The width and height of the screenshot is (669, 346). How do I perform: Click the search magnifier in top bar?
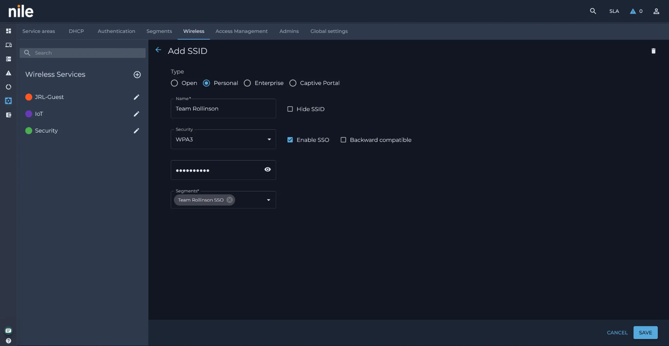pyautogui.click(x=593, y=11)
